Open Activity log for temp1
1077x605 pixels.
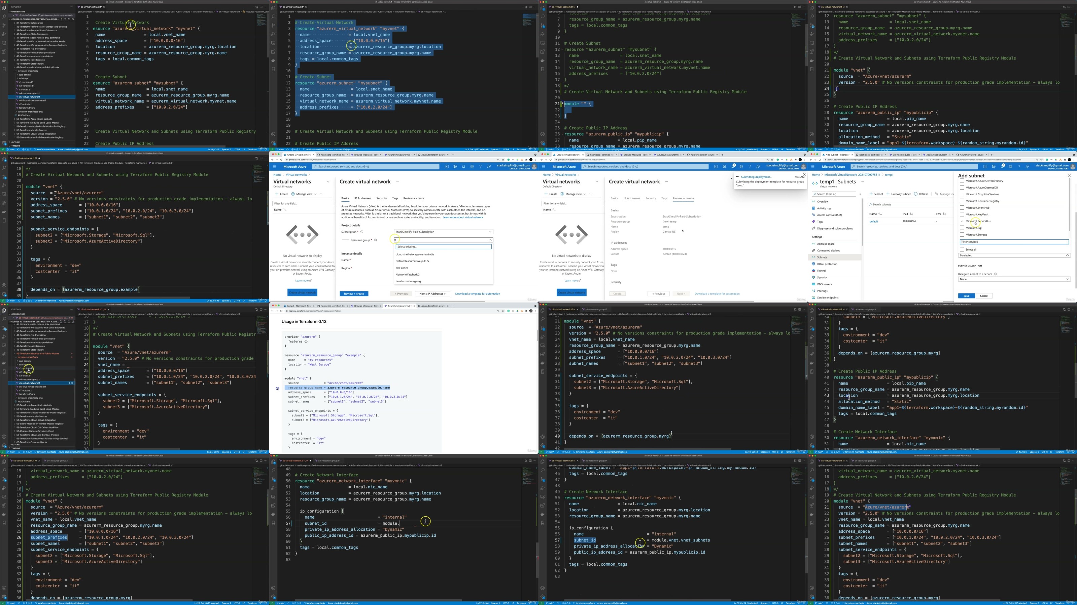click(x=824, y=208)
